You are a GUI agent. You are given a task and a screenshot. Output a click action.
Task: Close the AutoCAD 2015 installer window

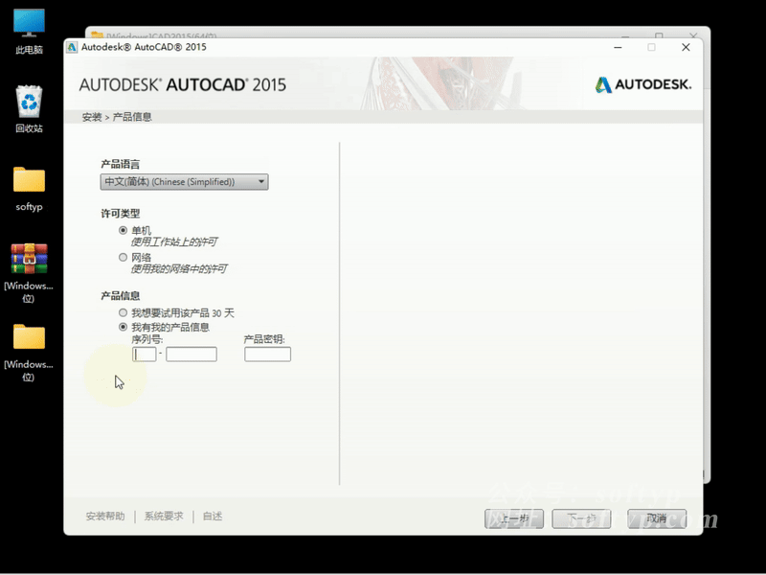point(686,47)
